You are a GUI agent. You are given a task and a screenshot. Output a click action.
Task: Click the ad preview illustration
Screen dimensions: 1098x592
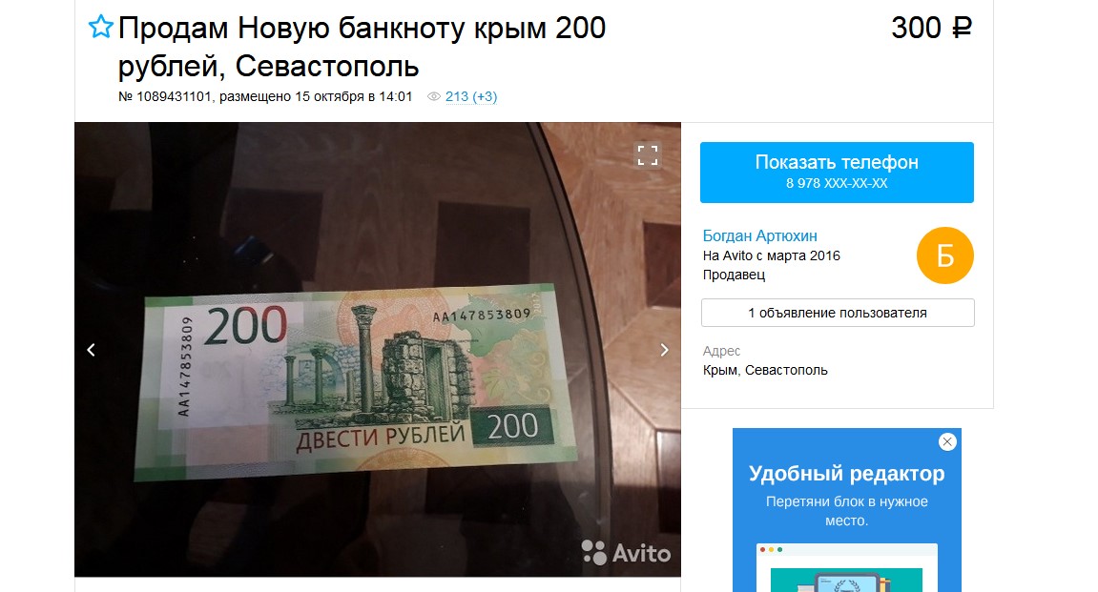click(x=846, y=567)
